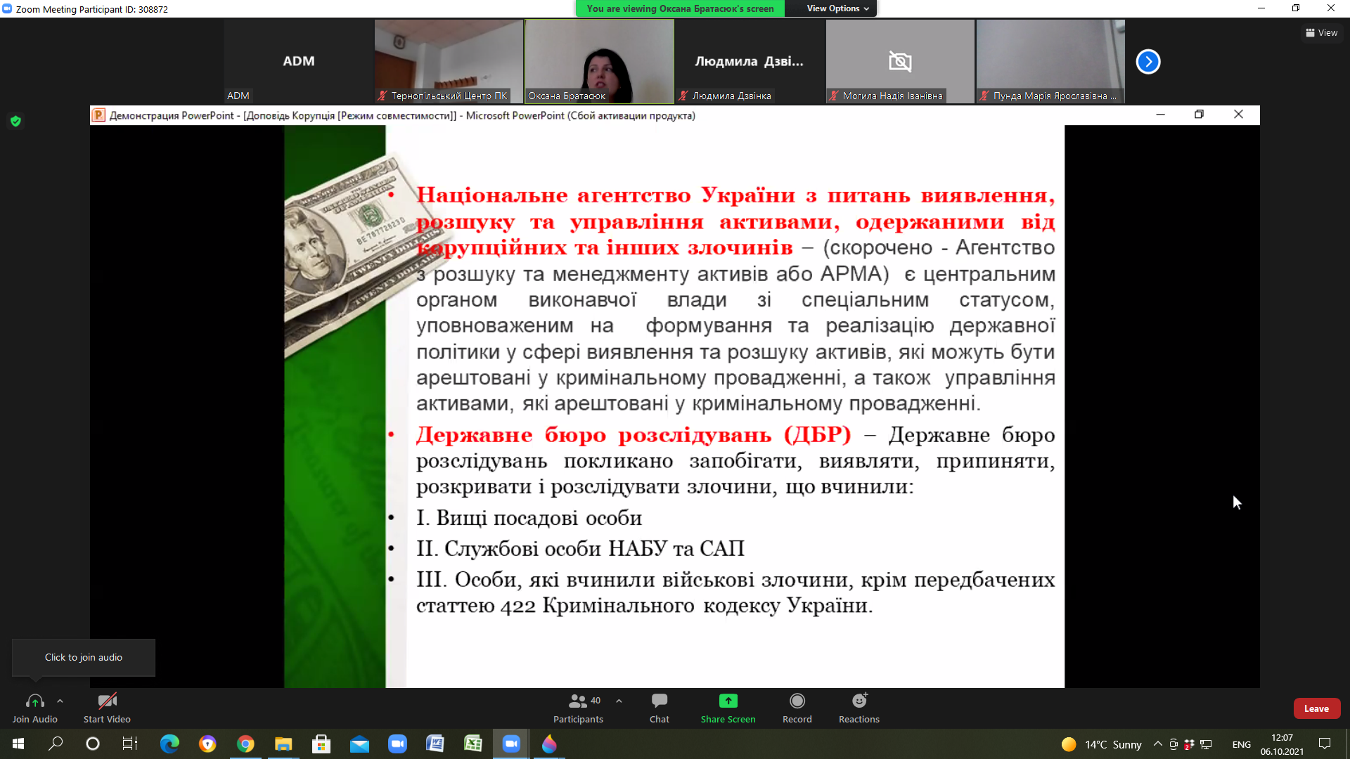
Task: Open Task View on taskbar
Action: [x=130, y=744]
